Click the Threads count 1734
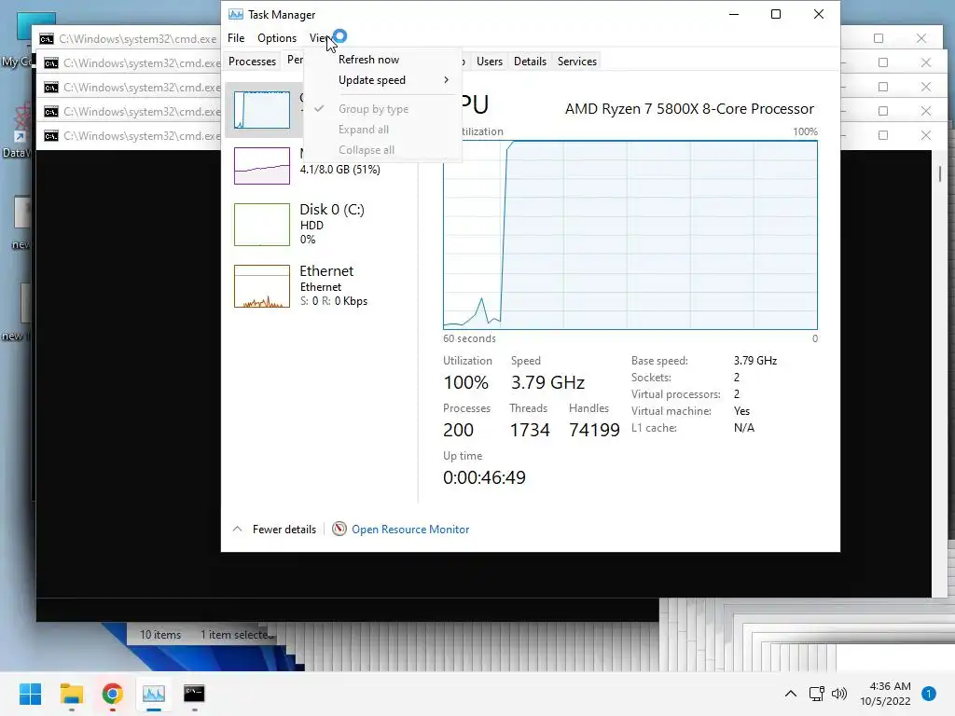The image size is (955, 716). pos(530,430)
